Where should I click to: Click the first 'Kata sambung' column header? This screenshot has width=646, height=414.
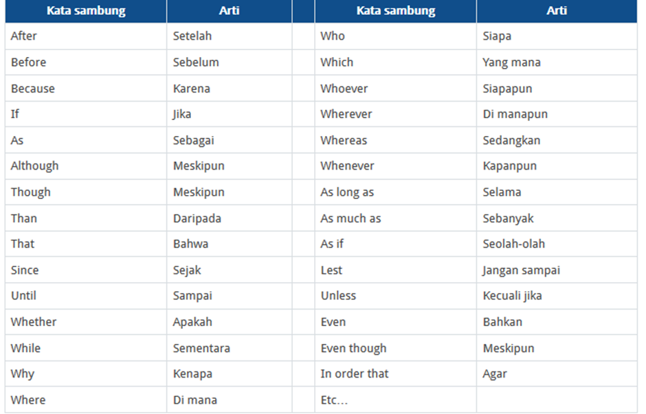(x=86, y=11)
